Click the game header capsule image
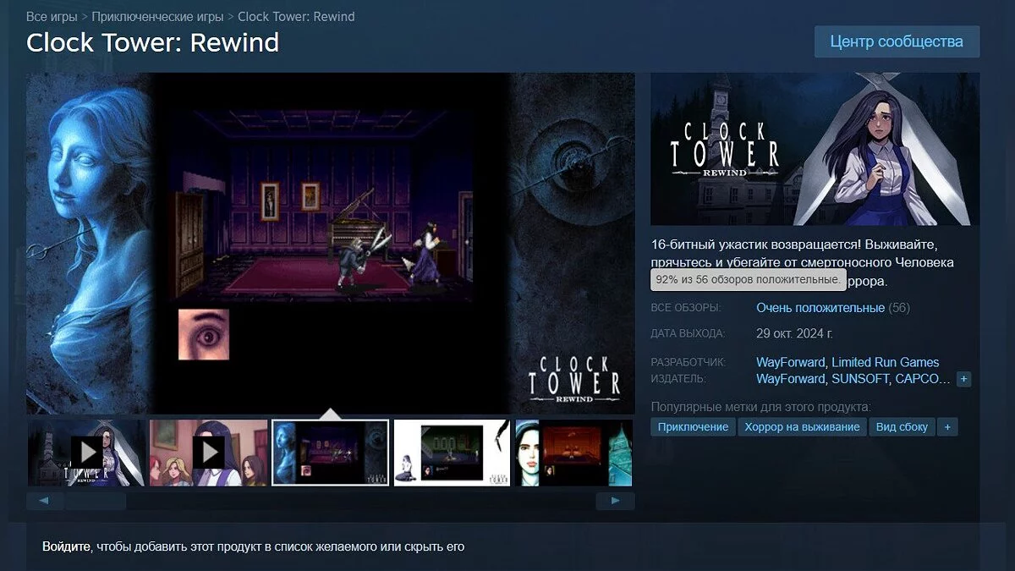The width and height of the screenshot is (1015, 571). click(x=815, y=149)
